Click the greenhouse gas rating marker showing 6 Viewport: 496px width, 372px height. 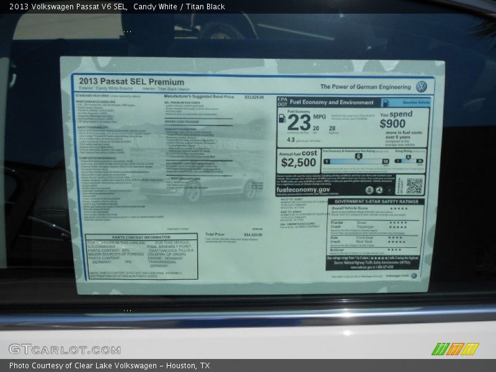pos(359,155)
